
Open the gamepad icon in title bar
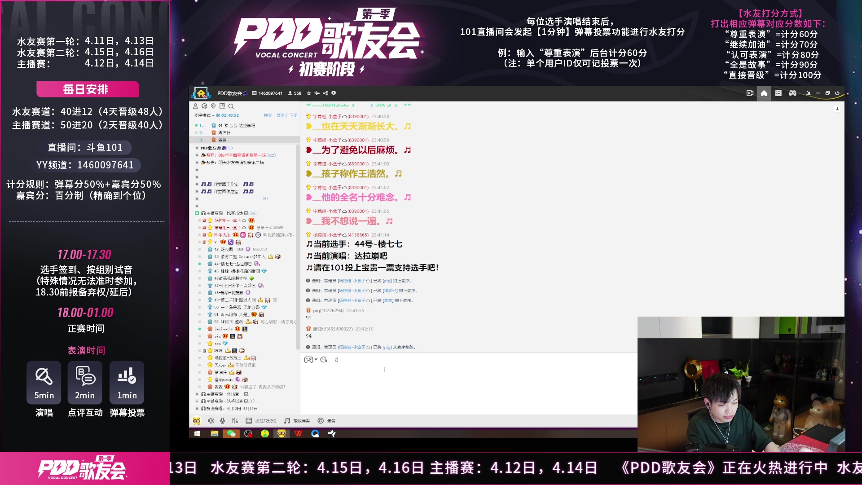click(x=793, y=93)
